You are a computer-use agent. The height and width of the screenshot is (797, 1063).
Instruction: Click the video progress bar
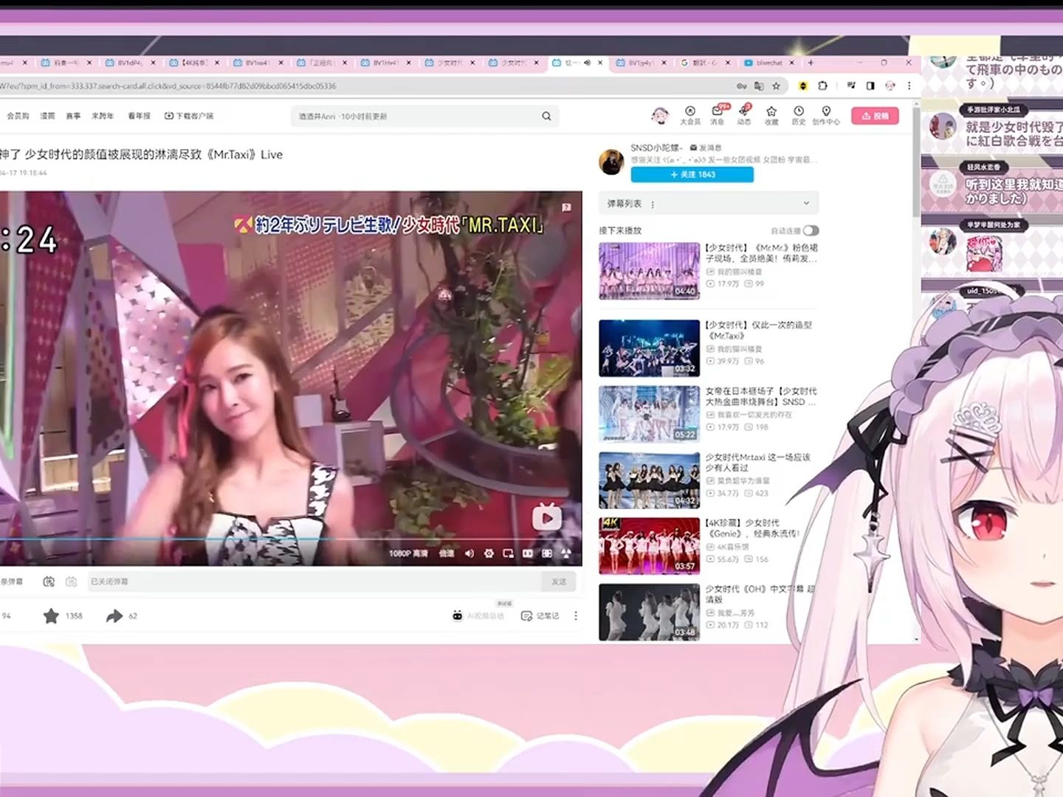(291, 539)
